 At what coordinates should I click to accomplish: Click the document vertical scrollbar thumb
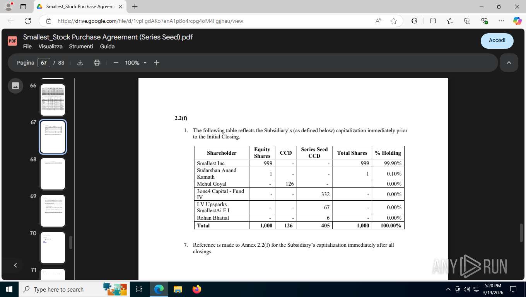pos(521,232)
